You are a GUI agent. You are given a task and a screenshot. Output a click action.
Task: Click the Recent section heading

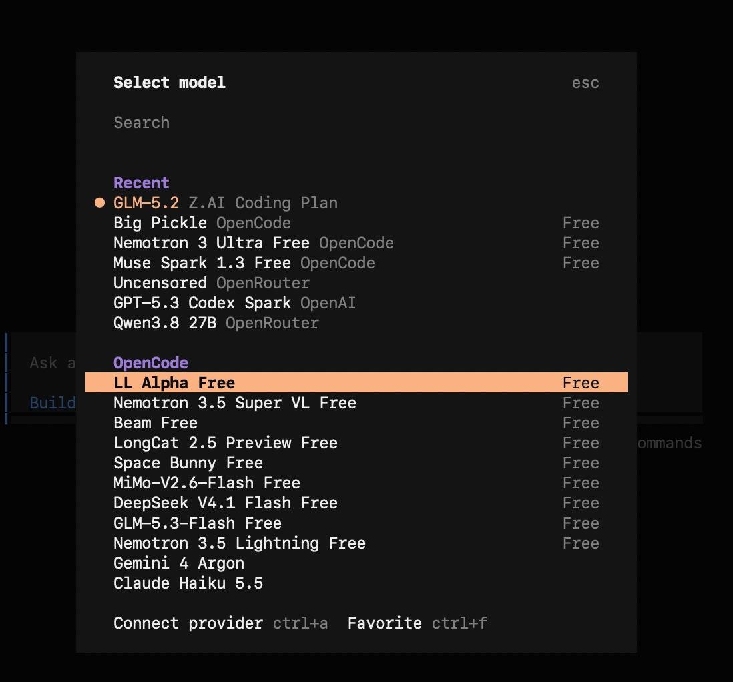point(141,183)
